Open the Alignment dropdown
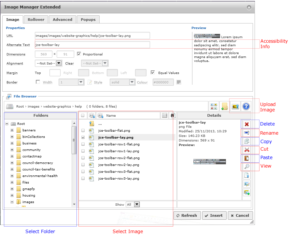Viewport: 293px width, 236px height. coord(49,63)
